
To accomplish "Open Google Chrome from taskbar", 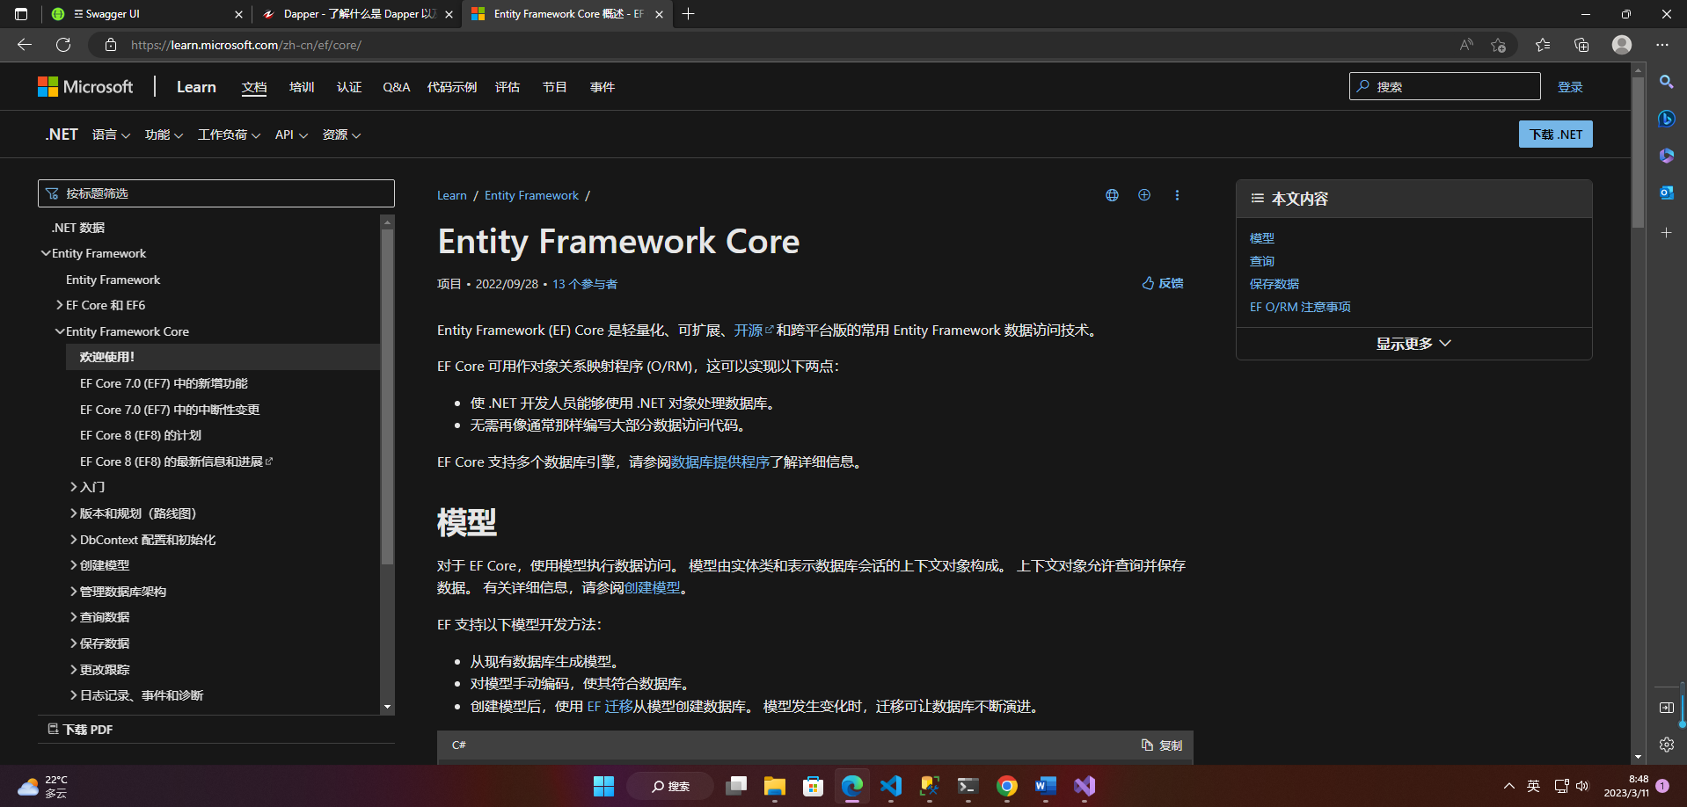I will click(1007, 786).
